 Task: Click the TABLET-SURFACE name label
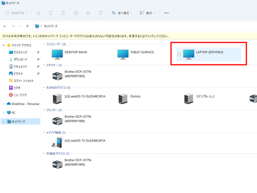pos(142,52)
